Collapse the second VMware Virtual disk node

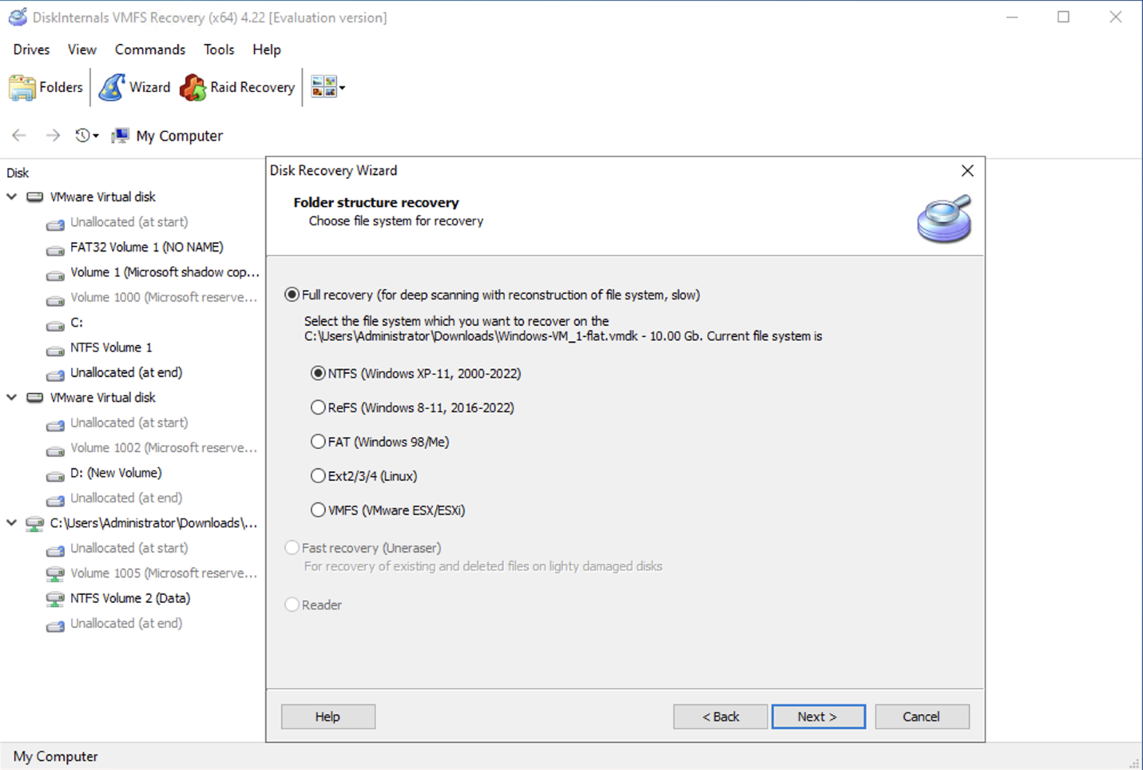click(x=12, y=397)
